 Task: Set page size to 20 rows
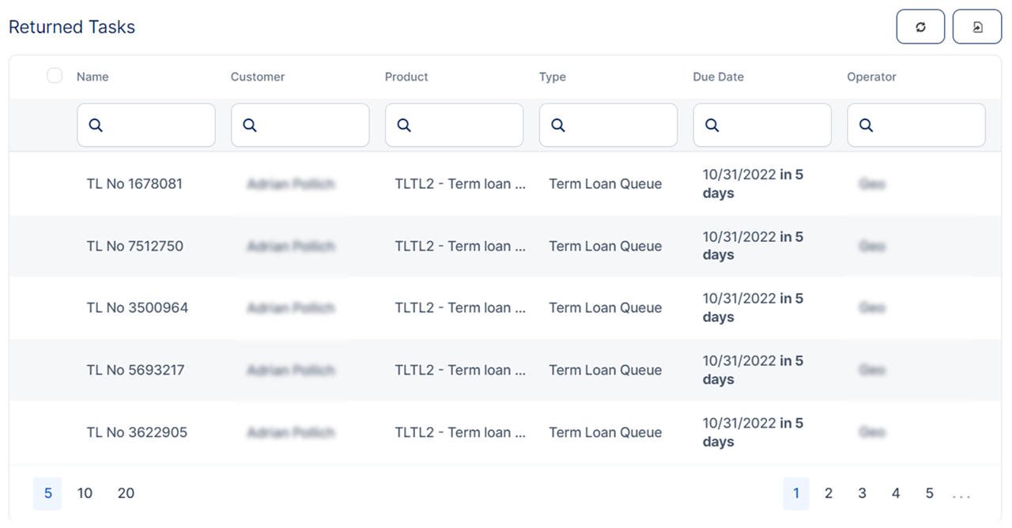point(126,493)
